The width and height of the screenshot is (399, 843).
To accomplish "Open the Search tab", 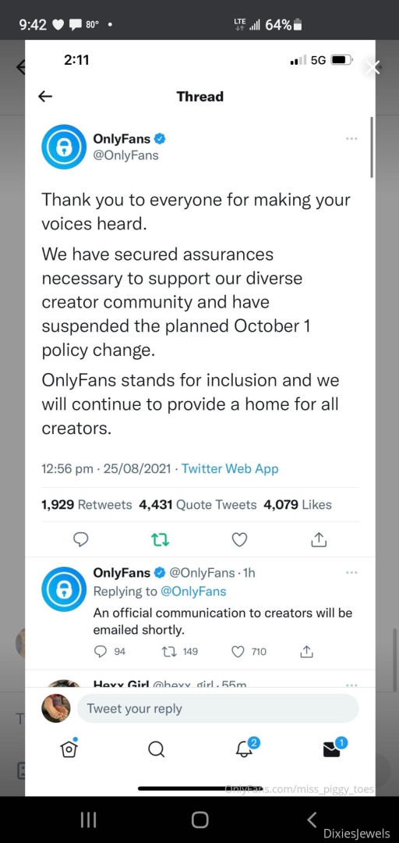I will [156, 749].
